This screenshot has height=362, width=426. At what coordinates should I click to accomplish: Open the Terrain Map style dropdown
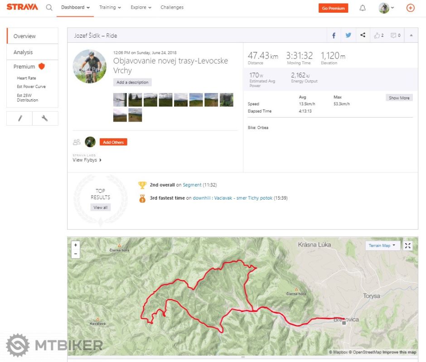tap(382, 245)
